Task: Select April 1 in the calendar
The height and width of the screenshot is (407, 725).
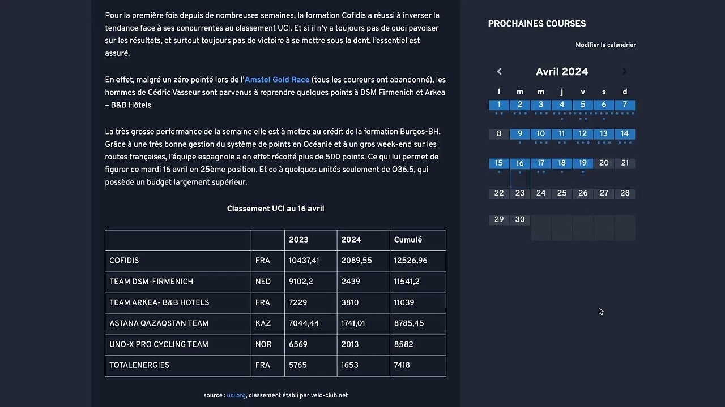Action: pyautogui.click(x=499, y=105)
